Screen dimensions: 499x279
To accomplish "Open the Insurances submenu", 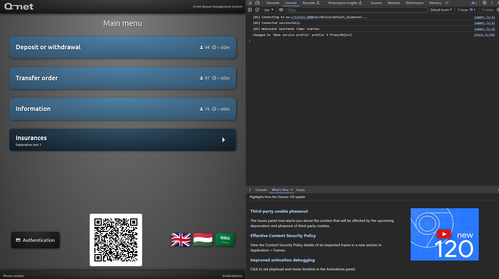I will point(123,140).
